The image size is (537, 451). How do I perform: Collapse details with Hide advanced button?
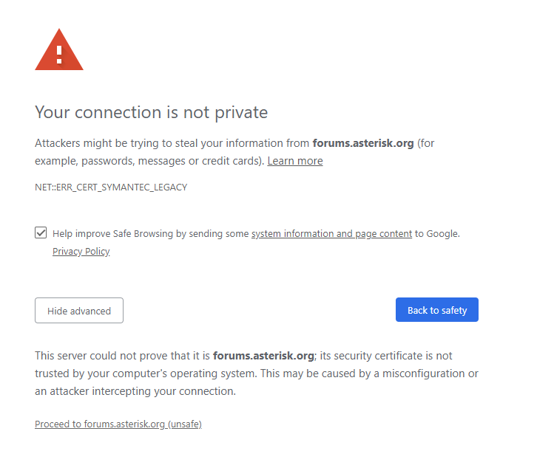coord(79,310)
